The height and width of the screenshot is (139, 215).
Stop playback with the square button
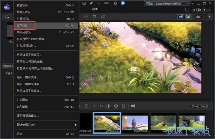click(x=87, y=106)
